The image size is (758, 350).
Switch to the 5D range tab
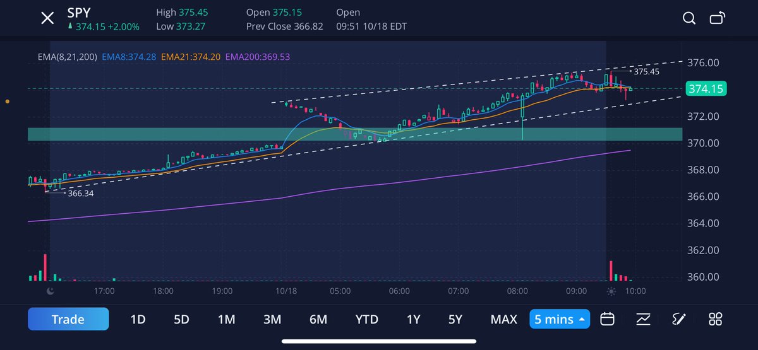pyautogui.click(x=181, y=320)
